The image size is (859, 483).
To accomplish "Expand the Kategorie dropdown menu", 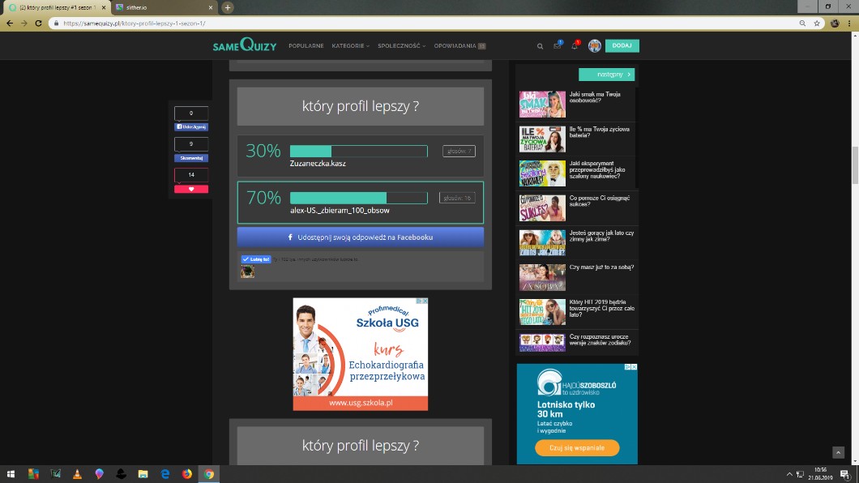I will [350, 46].
